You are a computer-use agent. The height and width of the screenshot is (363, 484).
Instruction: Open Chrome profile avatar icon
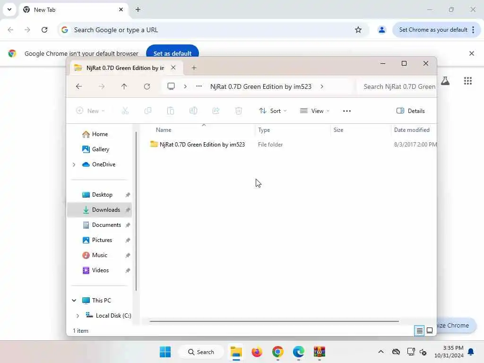click(382, 30)
